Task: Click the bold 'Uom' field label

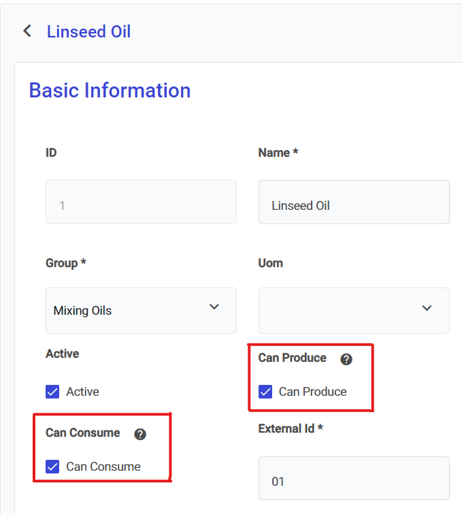Action: (270, 263)
